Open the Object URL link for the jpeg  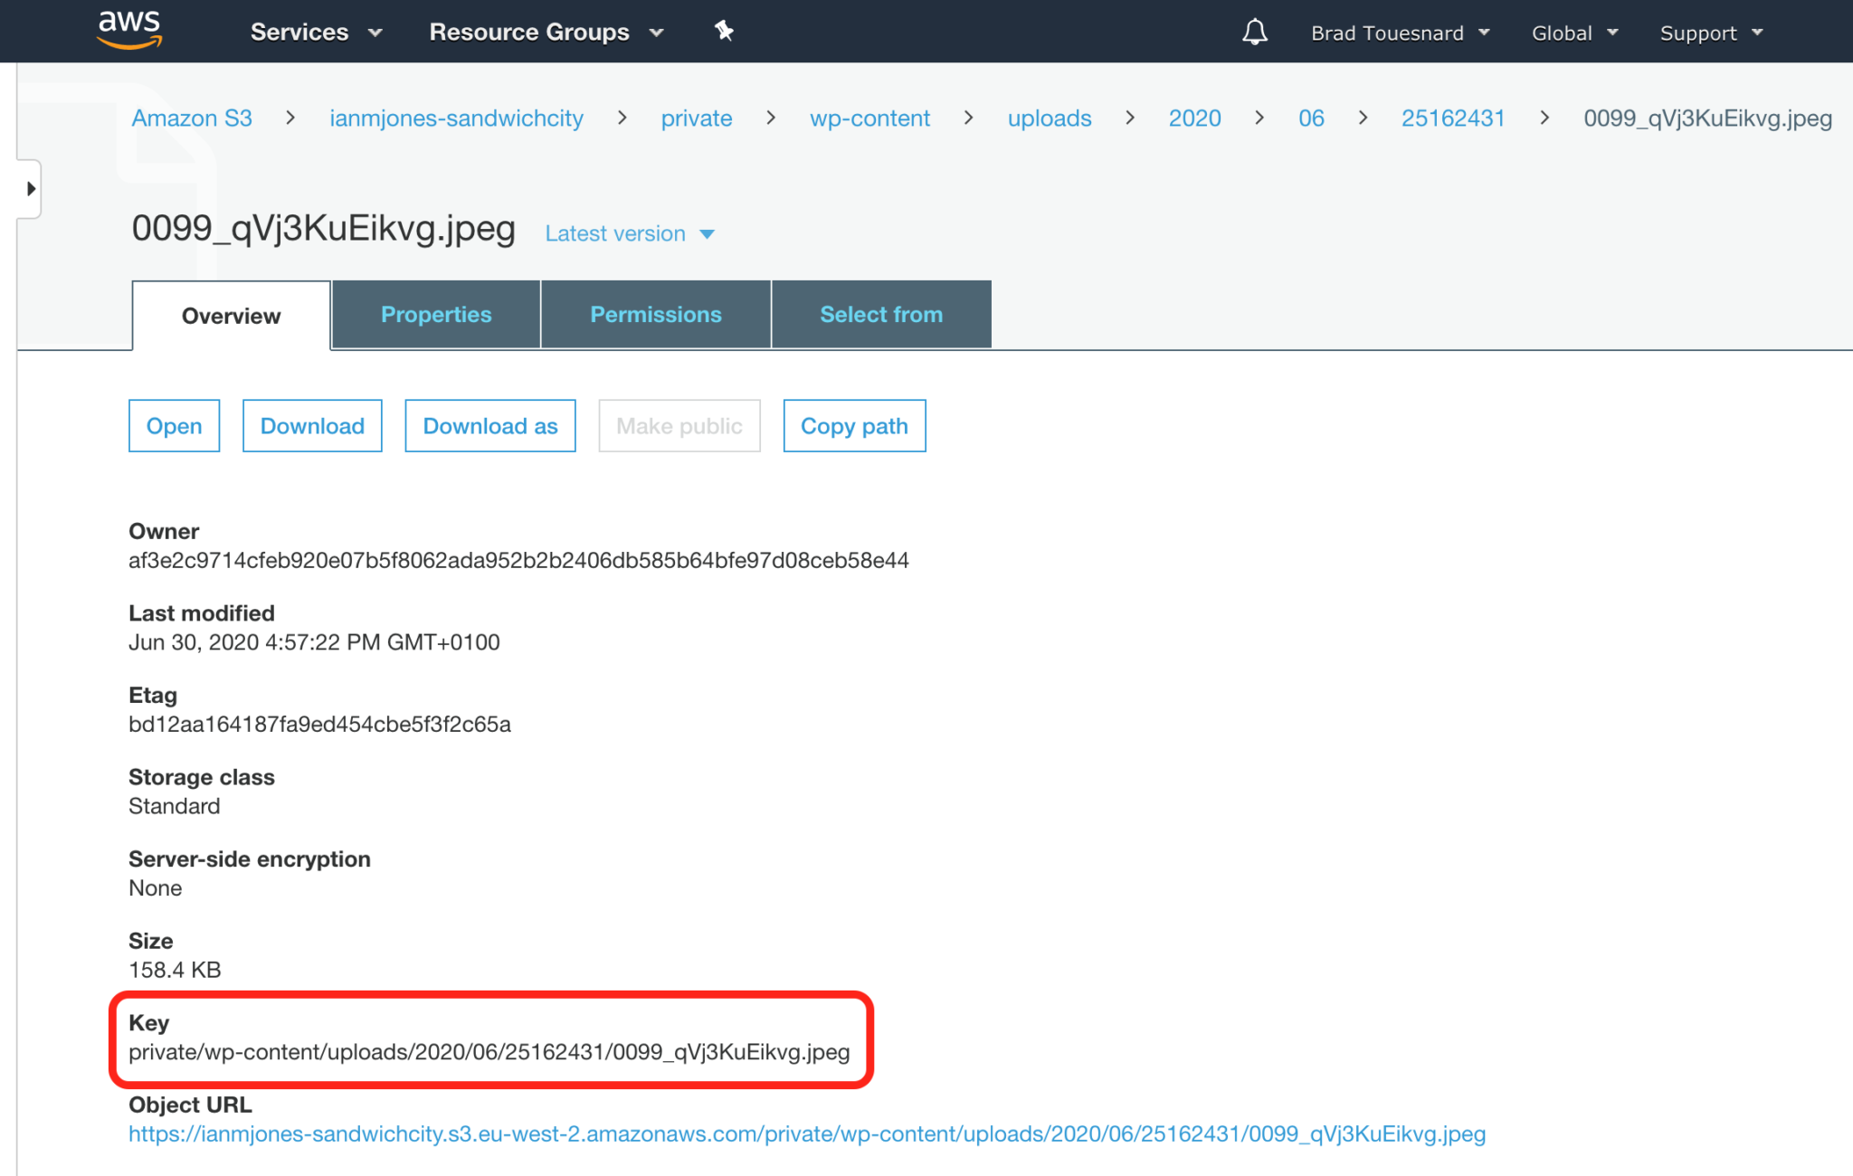pos(806,1133)
